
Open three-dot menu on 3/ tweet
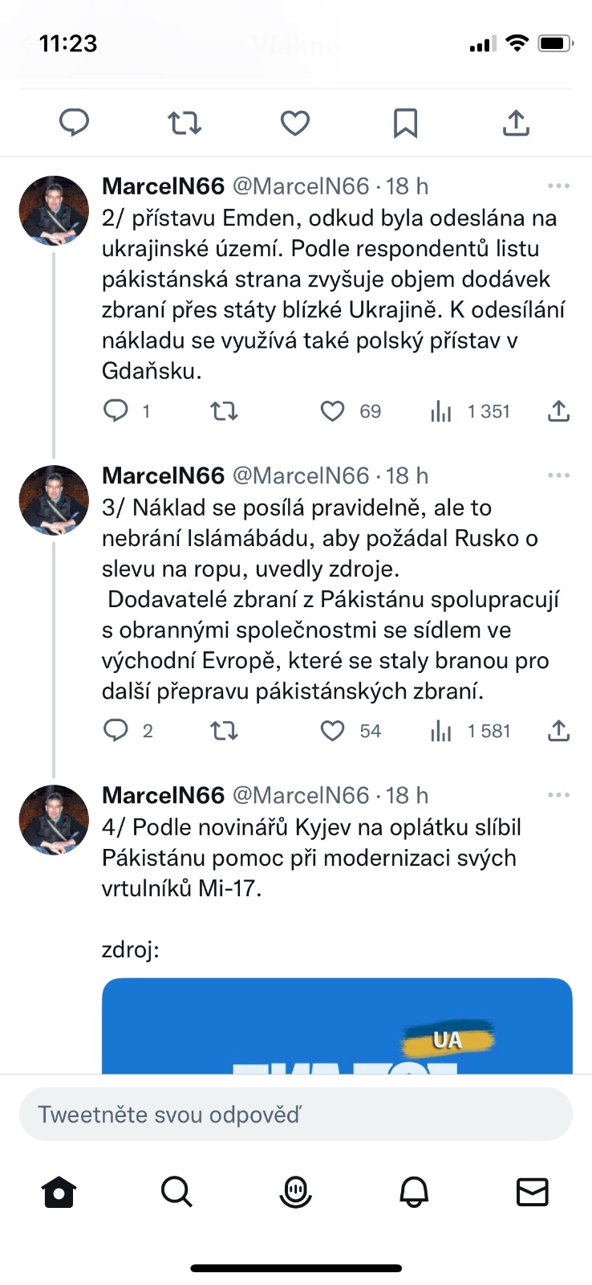click(558, 475)
